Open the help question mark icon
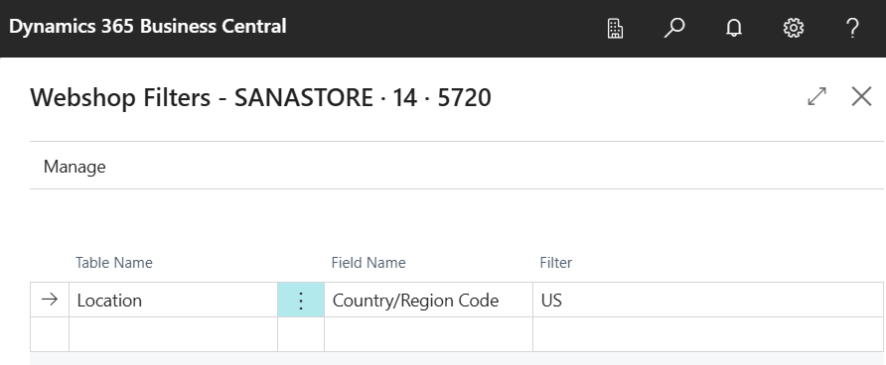 click(852, 28)
